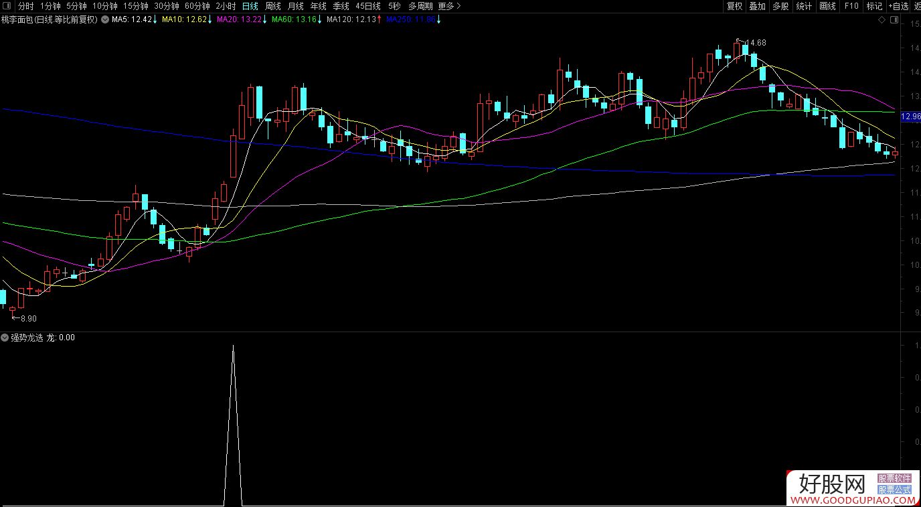Screen dimensions: 921x507
Task: Select the 30分钟 period
Action: pyautogui.click(x=167, y=6)
